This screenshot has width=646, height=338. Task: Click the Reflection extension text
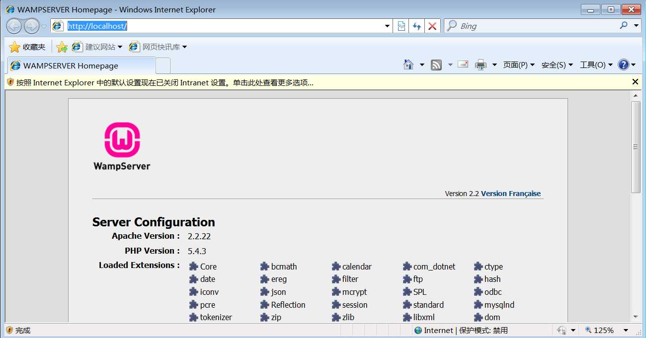click(x=288, y=305)
